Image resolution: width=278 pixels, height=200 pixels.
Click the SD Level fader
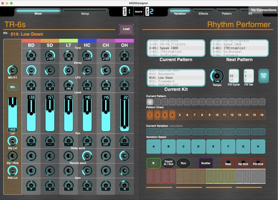tap(50, 113)
